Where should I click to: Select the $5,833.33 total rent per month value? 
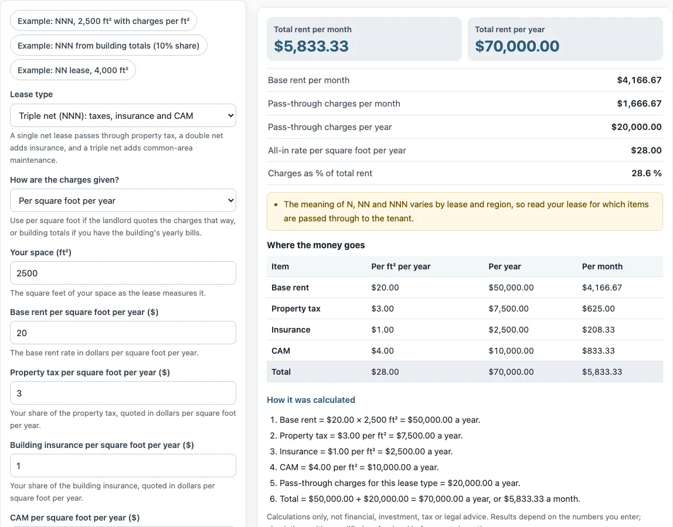(x=311, y=46)
